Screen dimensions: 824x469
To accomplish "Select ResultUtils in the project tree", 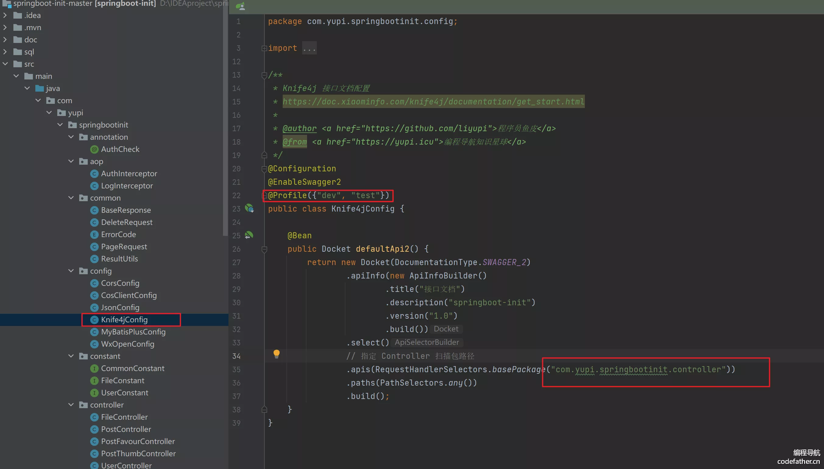I will (x=119, y=259).
